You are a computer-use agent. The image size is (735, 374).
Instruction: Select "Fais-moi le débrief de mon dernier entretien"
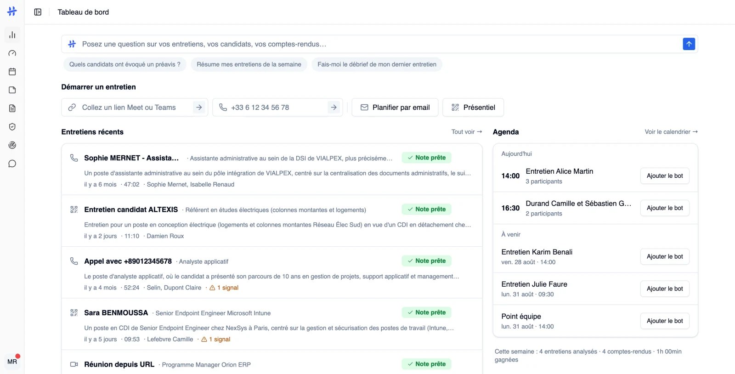(x=377, y=64)
